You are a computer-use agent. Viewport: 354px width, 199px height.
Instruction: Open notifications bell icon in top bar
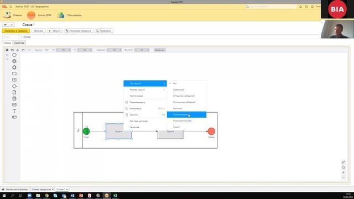(300, 7)
